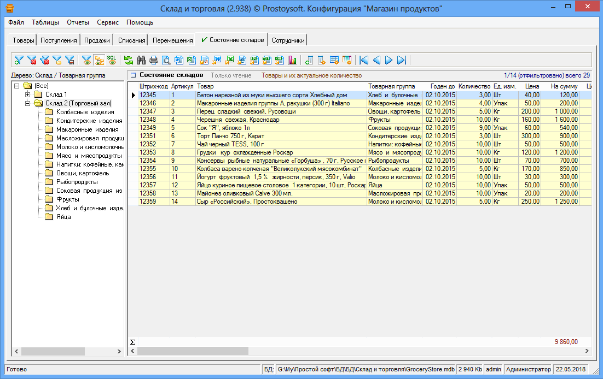Open SQL filter view icon
Viewport: 603px width, 379px height.
tap(112, 60)
